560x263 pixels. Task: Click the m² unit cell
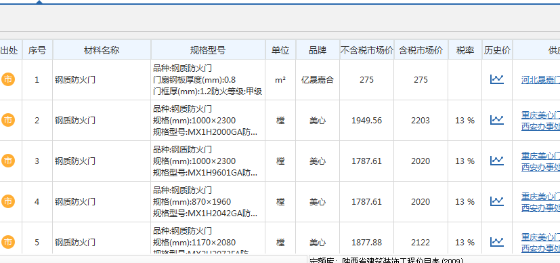280,80
